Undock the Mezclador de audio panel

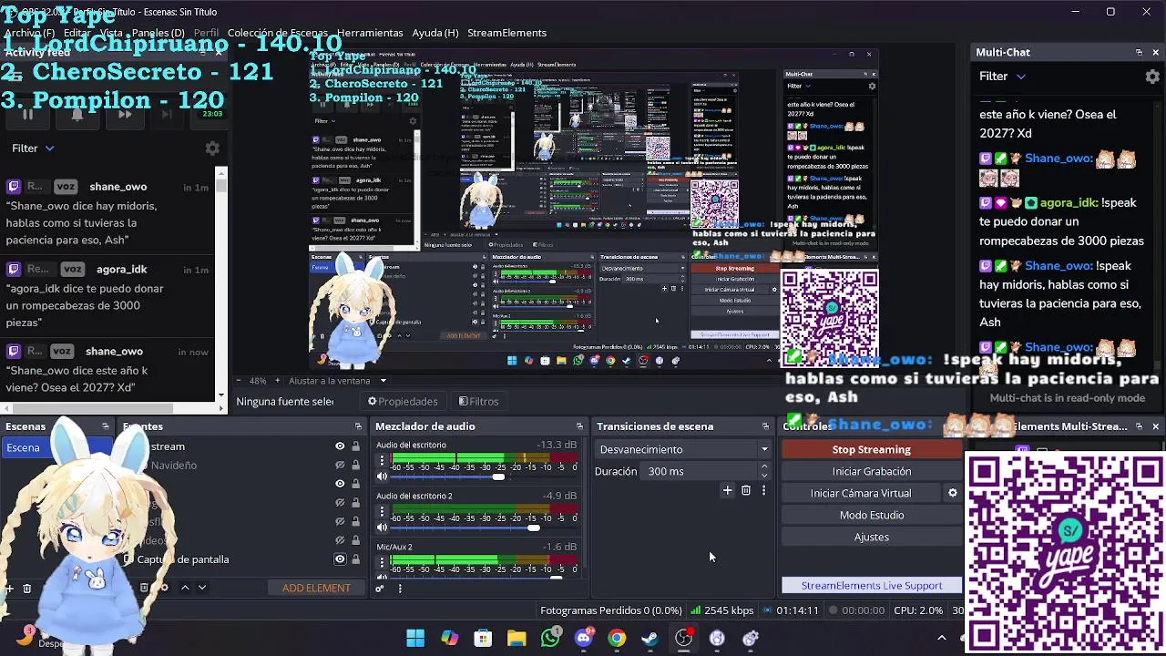coord(579,426)
